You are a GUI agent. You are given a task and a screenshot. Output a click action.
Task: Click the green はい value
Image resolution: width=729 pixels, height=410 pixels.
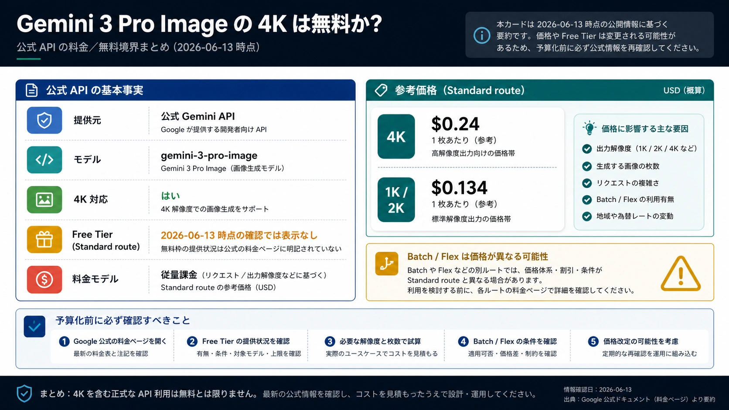point(170,196)
